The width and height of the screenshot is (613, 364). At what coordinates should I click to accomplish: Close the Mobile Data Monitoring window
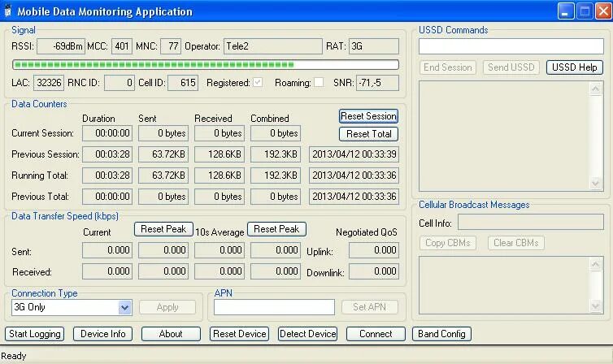coord(603,11)
